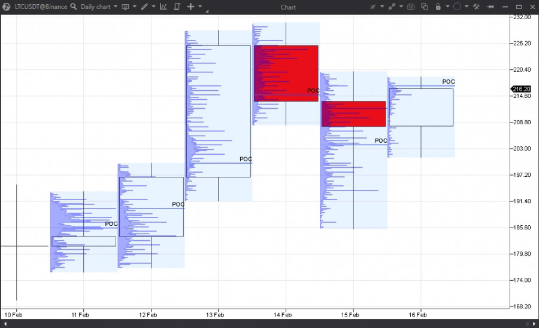The height and width of the screenshot is (328, 539).
Task: Click the left arrow of horizontal scrollbar
Action: pyautogui.click(x=5, y=324)
